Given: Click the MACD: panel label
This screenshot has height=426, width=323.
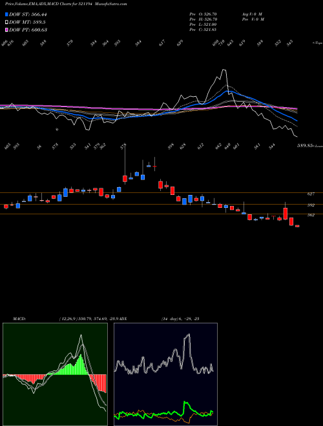Looking at the screenshot, I should (19, 319).
